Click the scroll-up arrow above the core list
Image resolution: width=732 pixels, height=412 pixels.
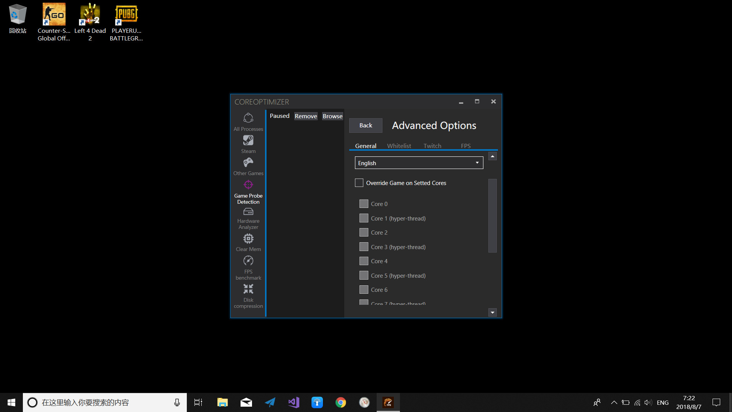492,156
